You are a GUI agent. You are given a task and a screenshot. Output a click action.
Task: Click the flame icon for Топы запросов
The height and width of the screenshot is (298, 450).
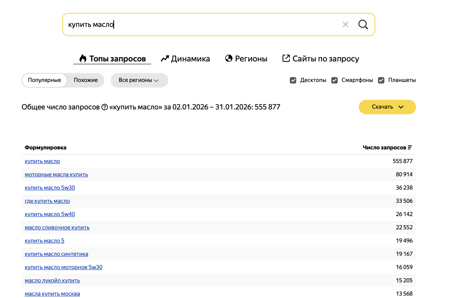click(83, 58)
